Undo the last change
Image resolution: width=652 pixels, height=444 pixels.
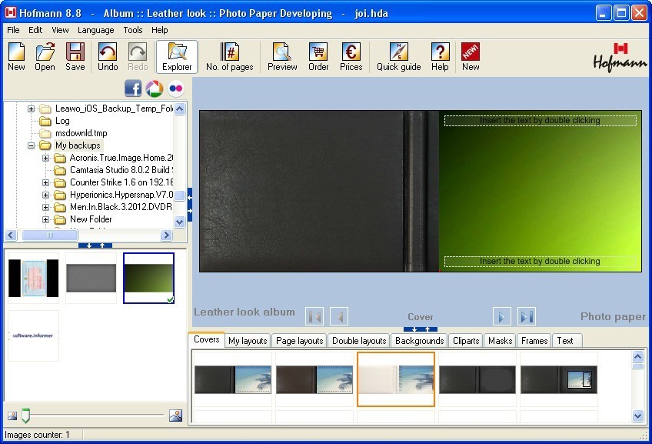pos(105,55)
